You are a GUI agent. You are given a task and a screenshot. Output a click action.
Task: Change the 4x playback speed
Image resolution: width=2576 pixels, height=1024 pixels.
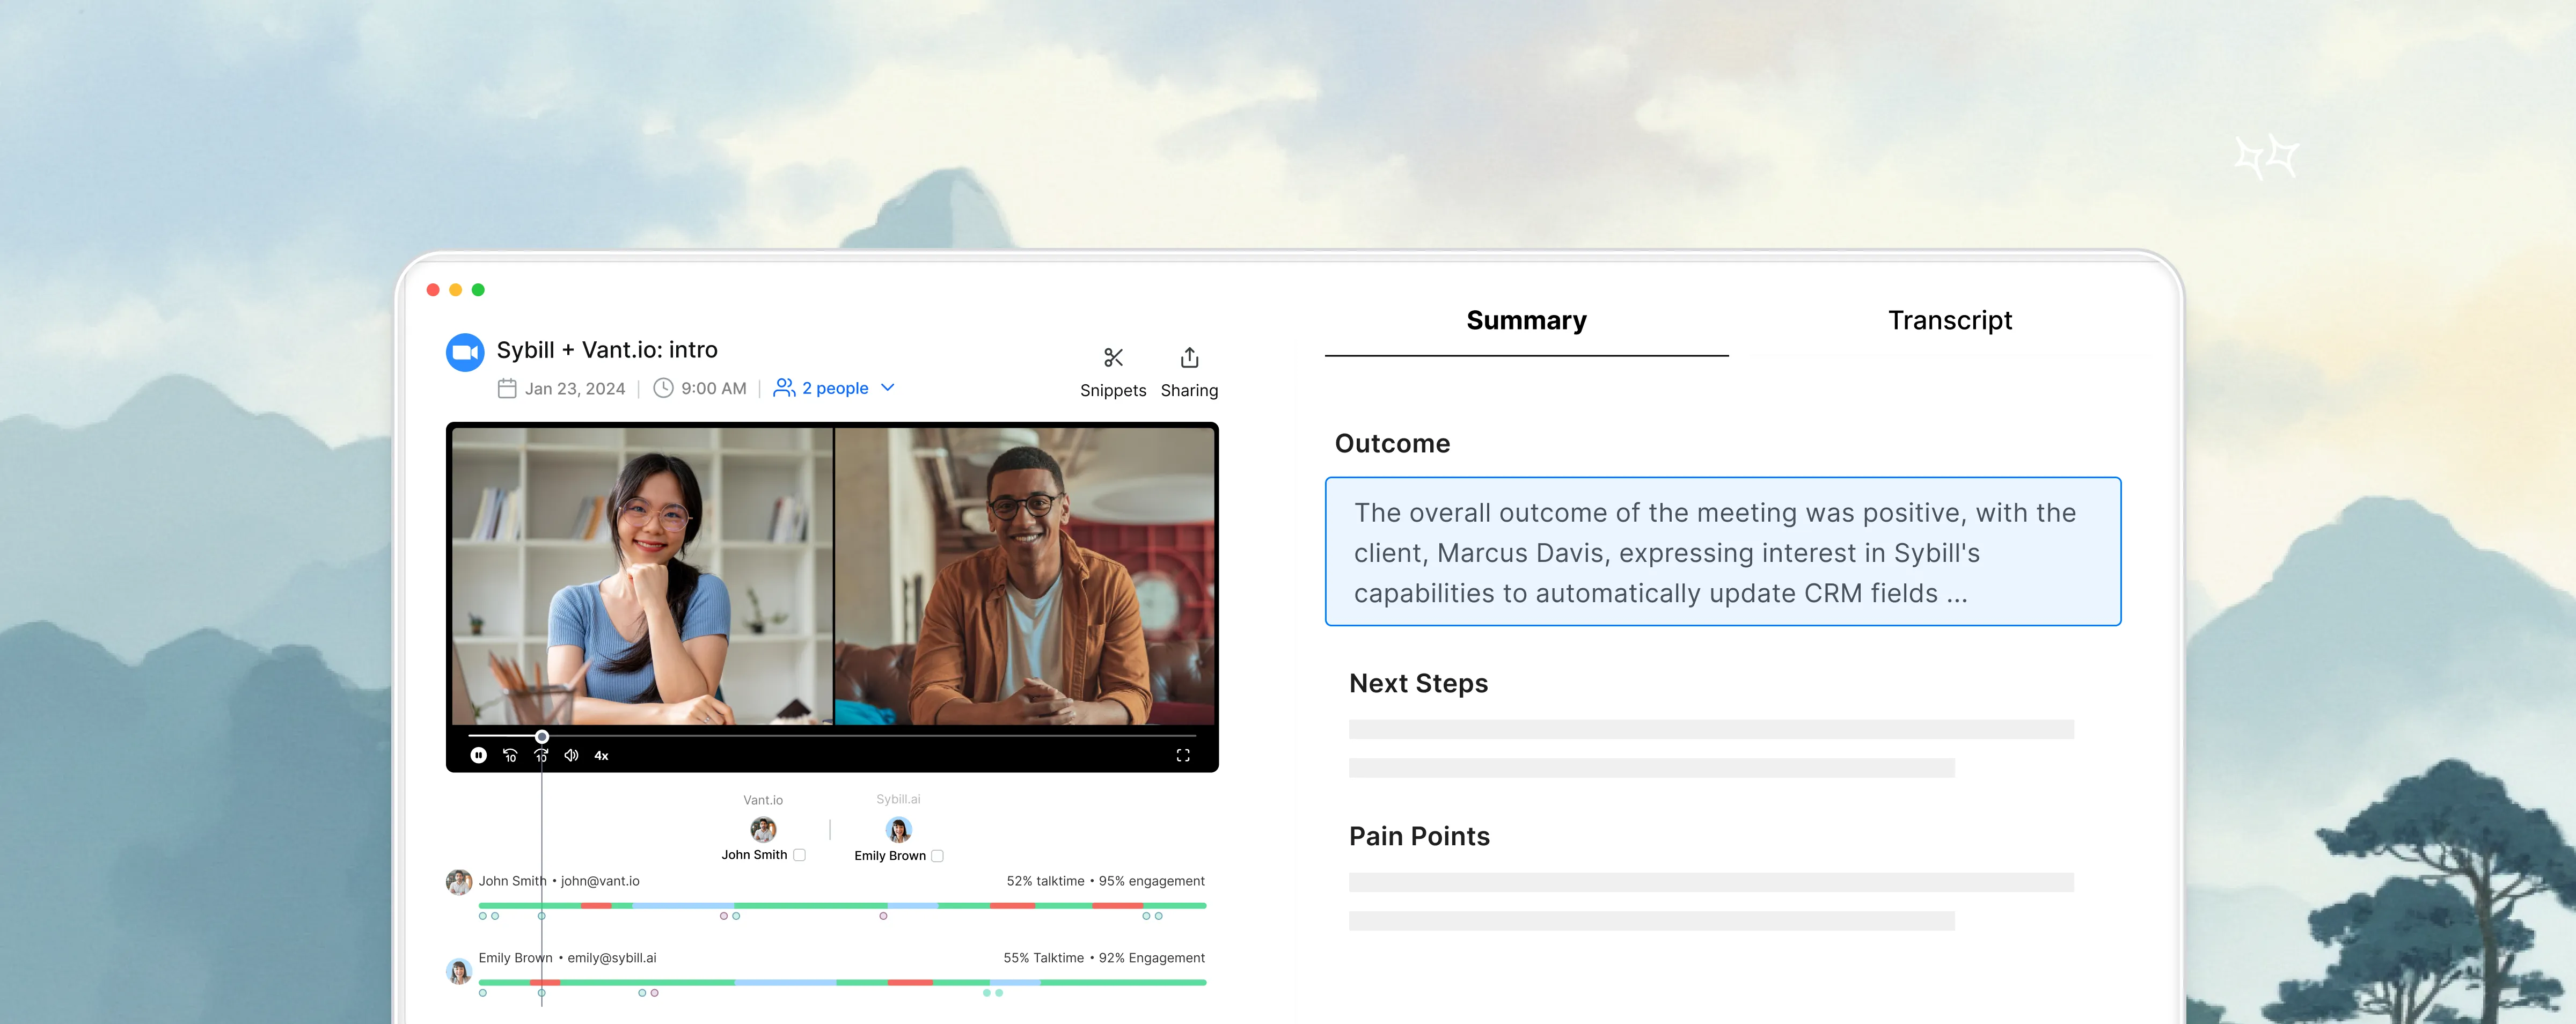[601, 755]
